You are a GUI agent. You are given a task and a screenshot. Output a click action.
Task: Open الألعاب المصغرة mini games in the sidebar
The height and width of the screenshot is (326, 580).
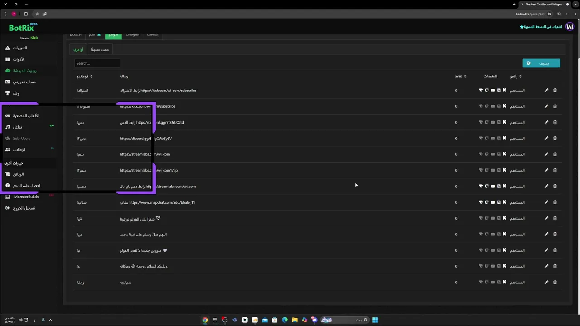[x=23, y=115]
